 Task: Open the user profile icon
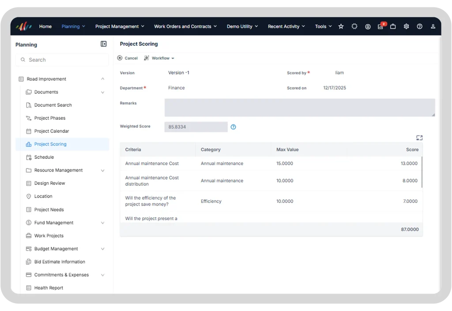pos(433,26)
